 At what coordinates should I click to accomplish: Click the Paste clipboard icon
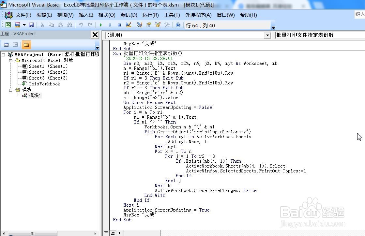(x=61, y=25)
